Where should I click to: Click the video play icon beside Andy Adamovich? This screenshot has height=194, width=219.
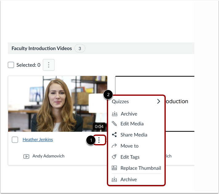tap(26, 156)
